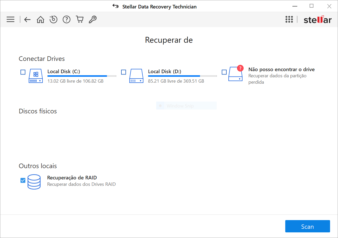
Task: Click the 'Conectar Drives' heading
Action: 42,59
